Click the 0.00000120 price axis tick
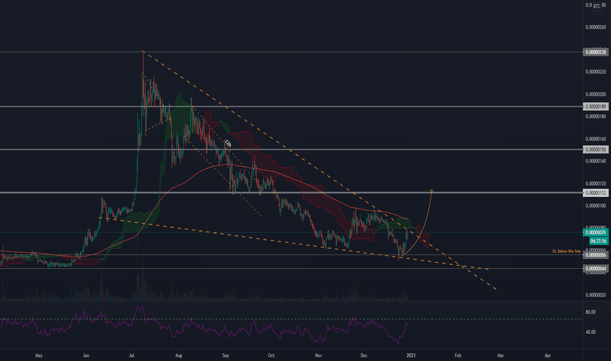 (x=596, y=183)
